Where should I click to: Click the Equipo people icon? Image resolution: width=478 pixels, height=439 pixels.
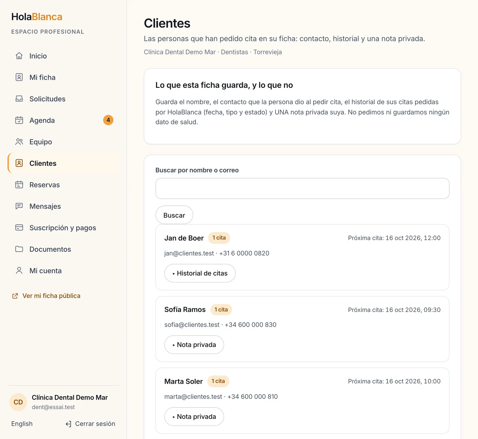pyautogui.click(x=19, y=142)
